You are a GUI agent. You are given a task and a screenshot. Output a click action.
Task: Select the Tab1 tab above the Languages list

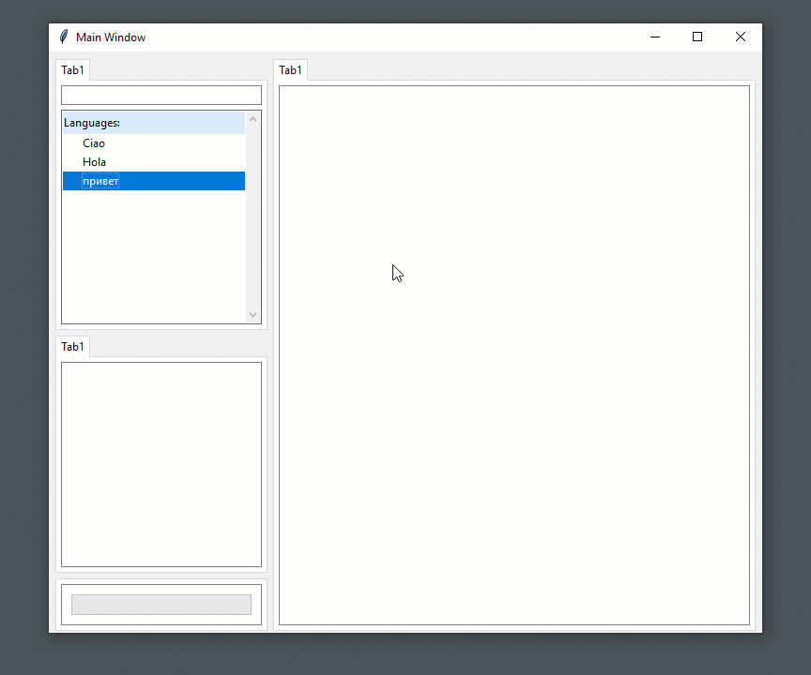[x=72, y=70]
